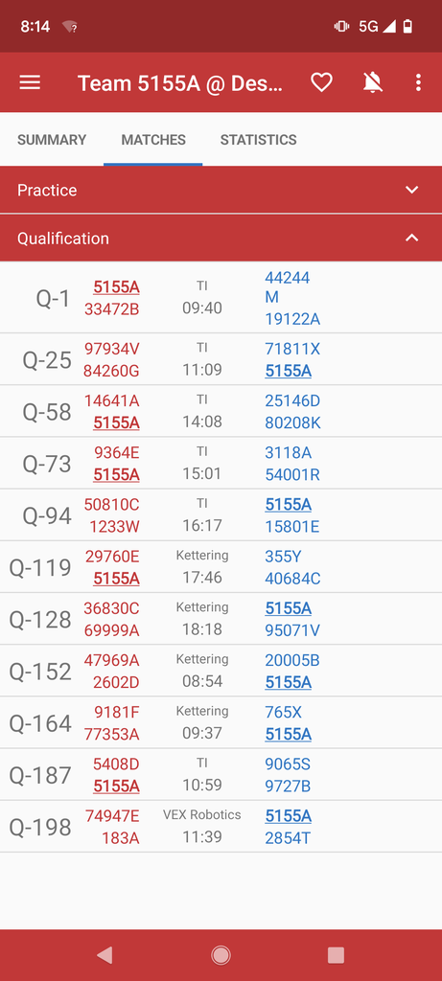
Task: Tap the Android home circle button
Action: (221, 955)
